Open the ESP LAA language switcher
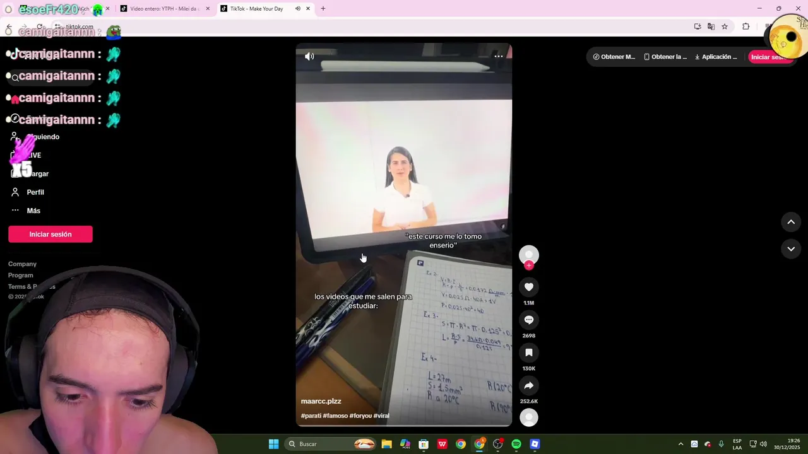808x454 pixels. (737, 444)
